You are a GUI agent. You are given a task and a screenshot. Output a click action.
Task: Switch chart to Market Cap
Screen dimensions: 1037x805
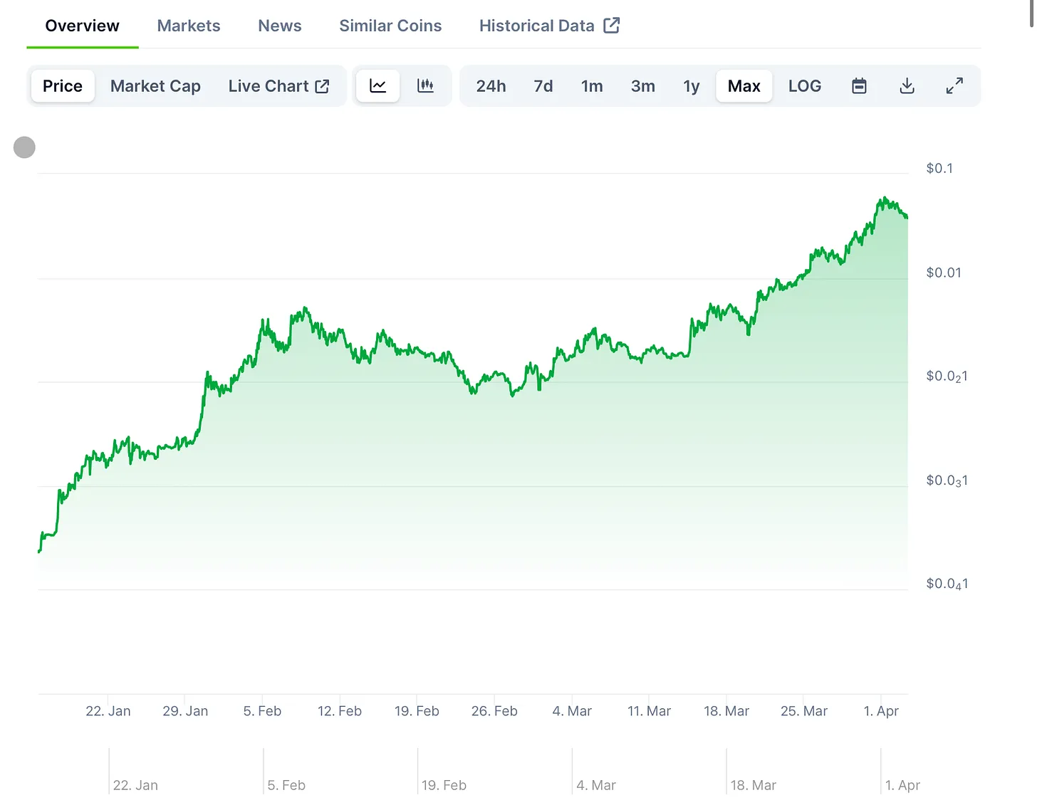click(x=155, y=86)
